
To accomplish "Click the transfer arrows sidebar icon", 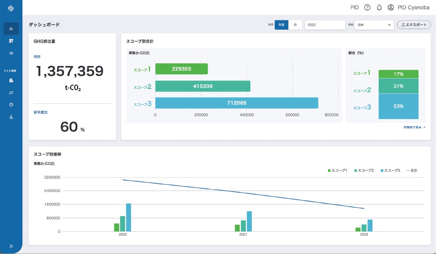I will tap(11, 93).
